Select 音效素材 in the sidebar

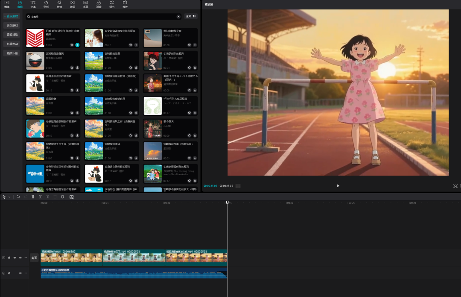point(12,26)
